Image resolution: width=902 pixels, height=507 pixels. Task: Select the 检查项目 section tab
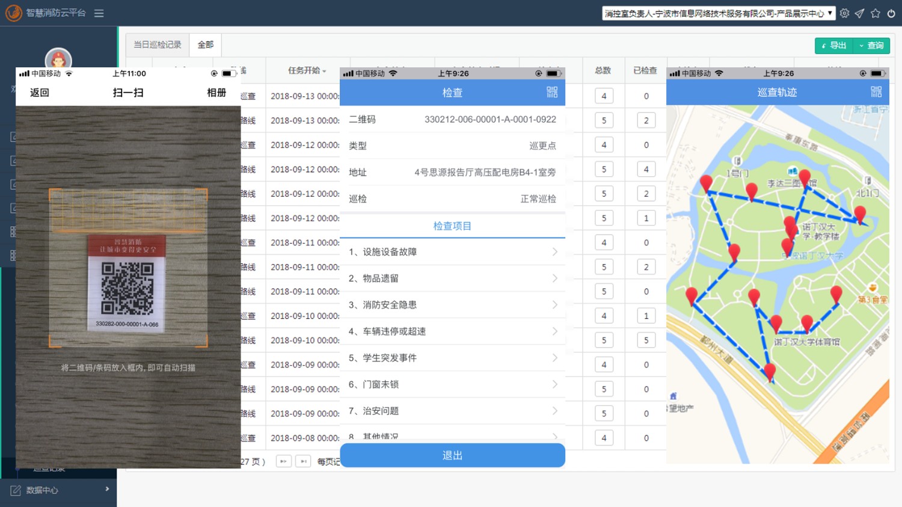452,226
